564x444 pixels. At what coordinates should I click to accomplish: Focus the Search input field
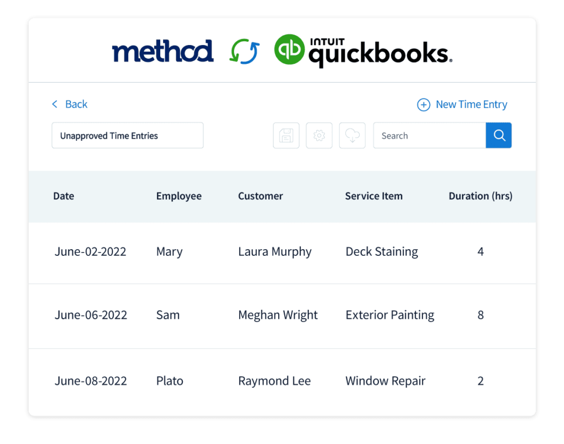430,135
